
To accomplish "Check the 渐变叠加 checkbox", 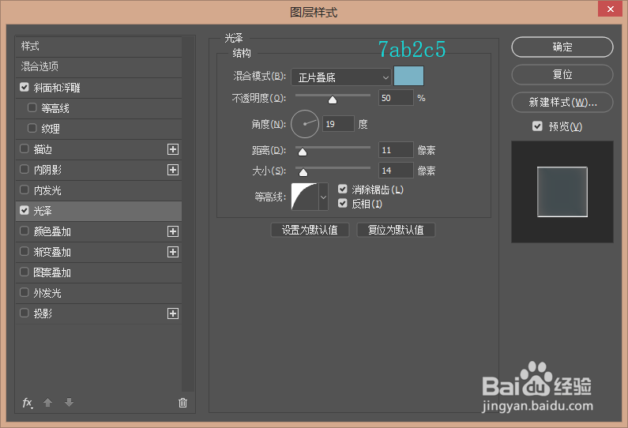I will point(24,251).
